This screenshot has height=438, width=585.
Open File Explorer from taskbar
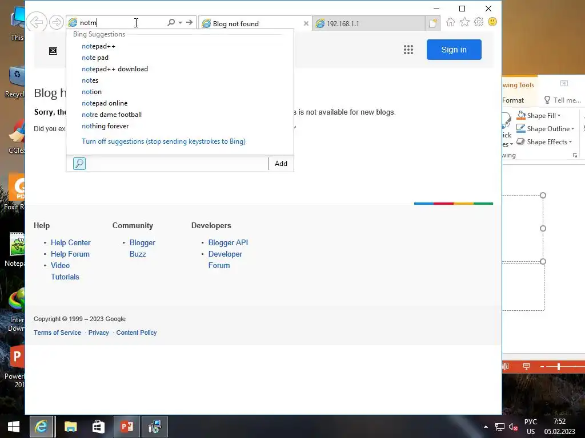pyautogui.click(x=70, y=427)
